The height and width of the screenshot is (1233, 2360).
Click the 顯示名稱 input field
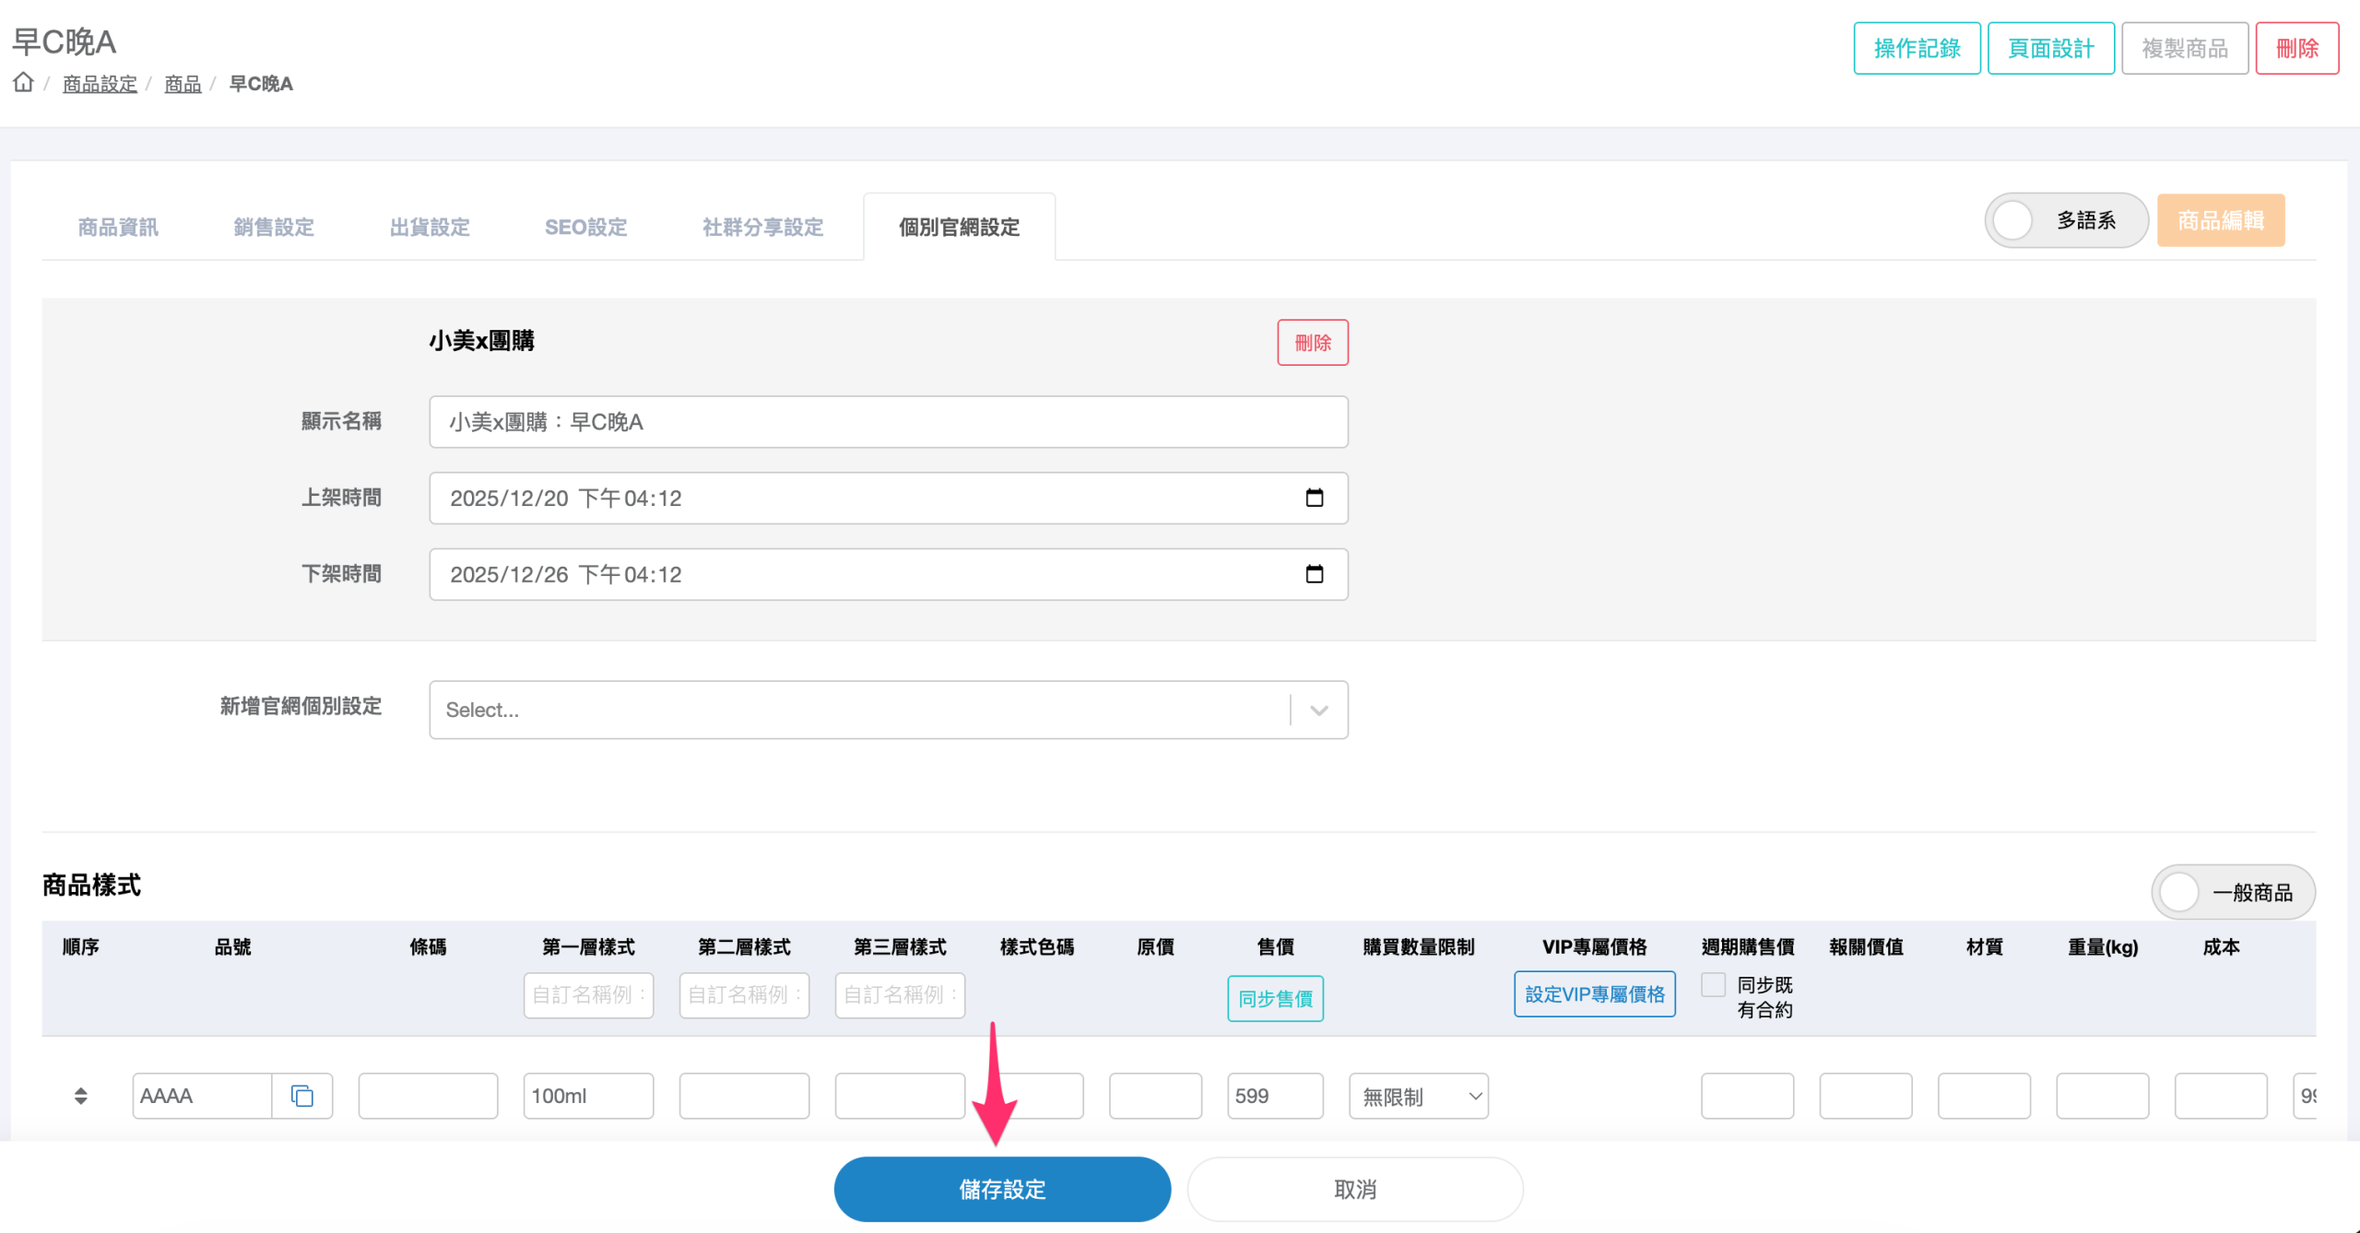(888, 422)
